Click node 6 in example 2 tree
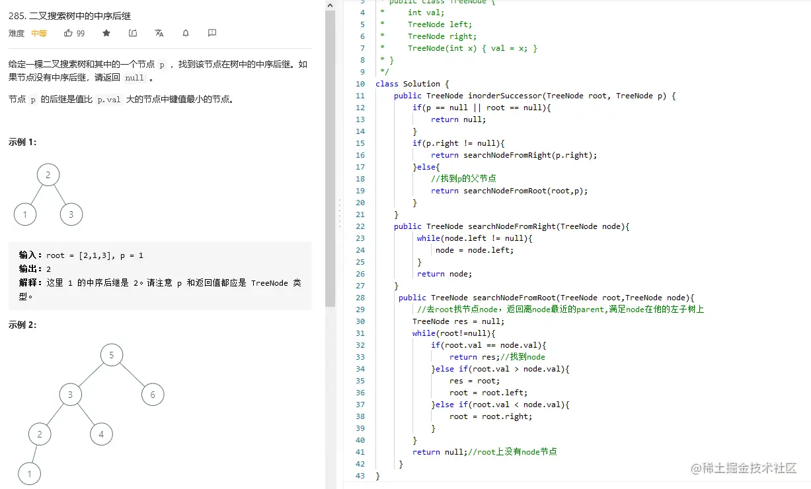The height and width of the screenshot is (489, 811). tap(152, 395)
